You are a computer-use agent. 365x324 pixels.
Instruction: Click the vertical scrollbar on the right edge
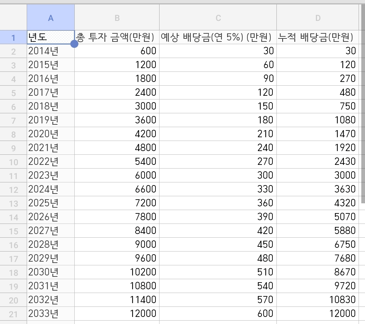(x=363, y=105)
